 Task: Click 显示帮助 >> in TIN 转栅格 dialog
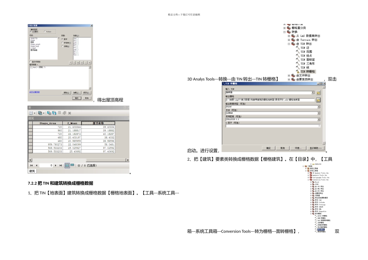point(315,148)
